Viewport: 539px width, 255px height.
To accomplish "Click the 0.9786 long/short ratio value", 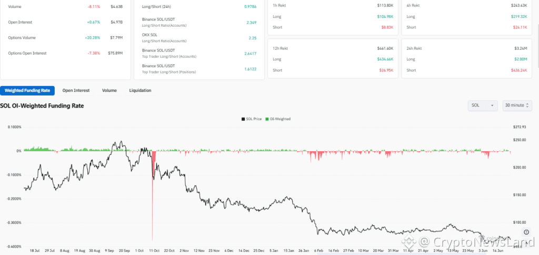I will 250,6.
